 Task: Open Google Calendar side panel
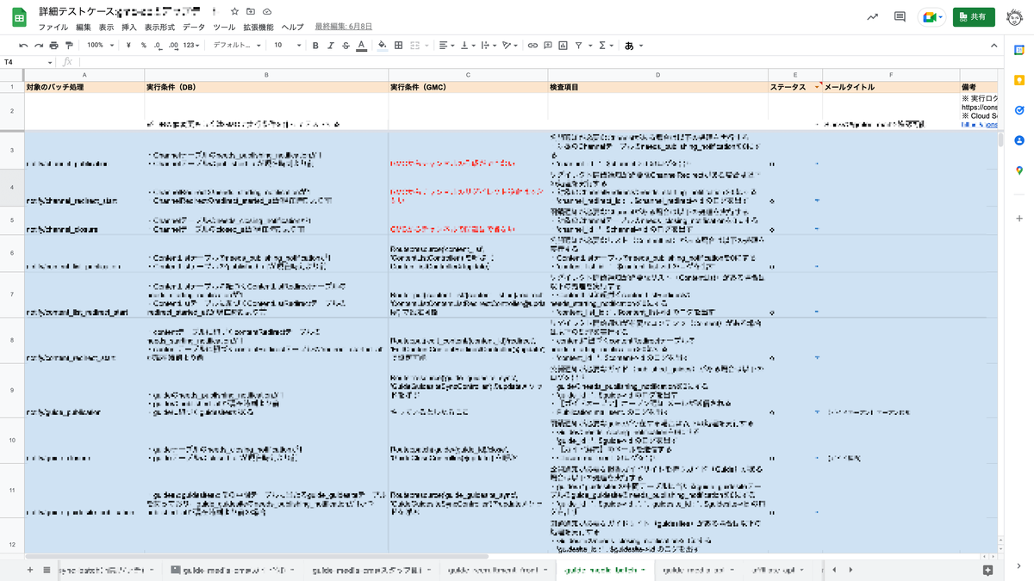point(1018,51)
